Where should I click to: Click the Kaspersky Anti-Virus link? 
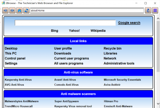[18, 80]
